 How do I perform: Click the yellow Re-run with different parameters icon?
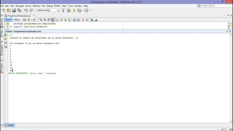[x=6, y=39]
